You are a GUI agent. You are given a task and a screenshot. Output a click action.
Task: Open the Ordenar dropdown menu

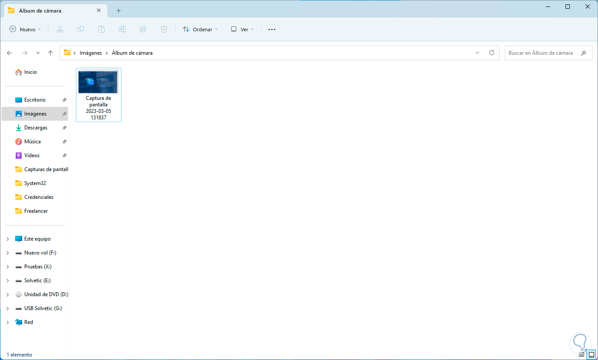(x=200, y=29)
